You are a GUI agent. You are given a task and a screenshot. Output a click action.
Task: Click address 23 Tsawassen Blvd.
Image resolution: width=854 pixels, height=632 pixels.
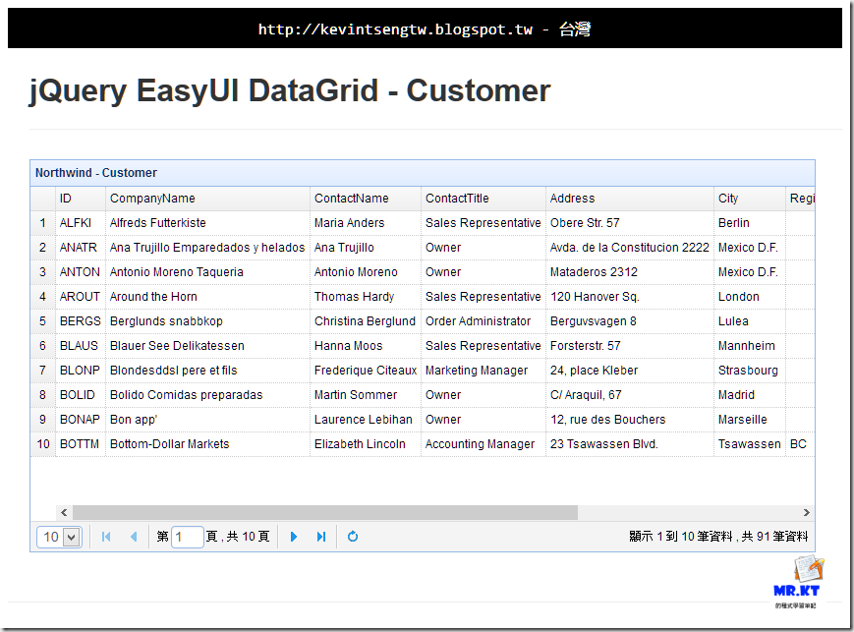630,443
